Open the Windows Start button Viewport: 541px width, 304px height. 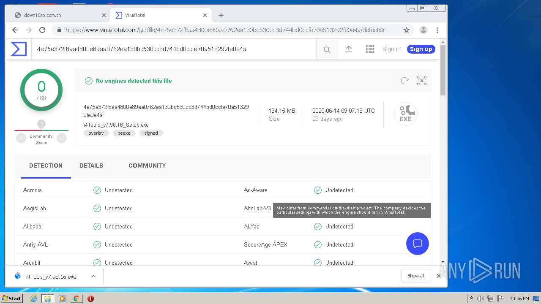tap(12, 298)
